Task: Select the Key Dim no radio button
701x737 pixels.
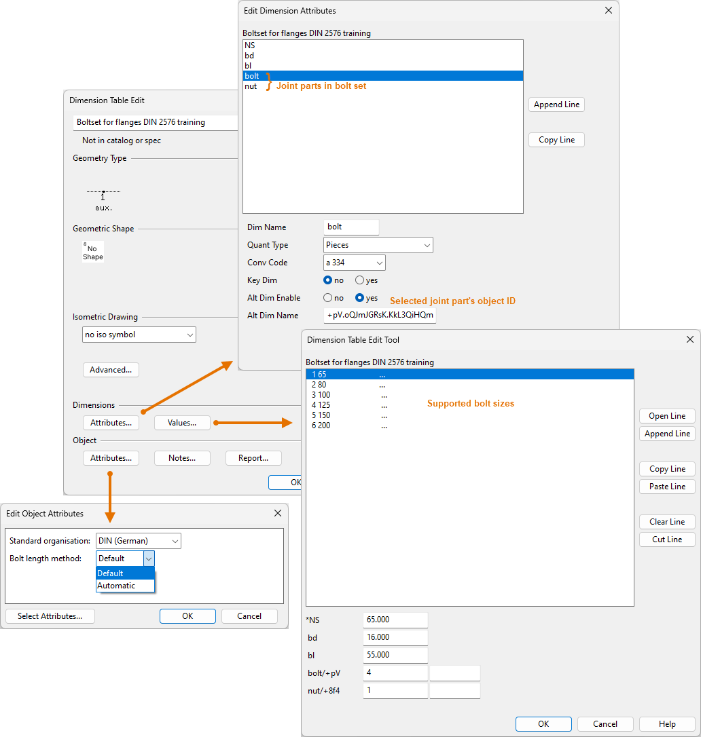Action: 328,280
